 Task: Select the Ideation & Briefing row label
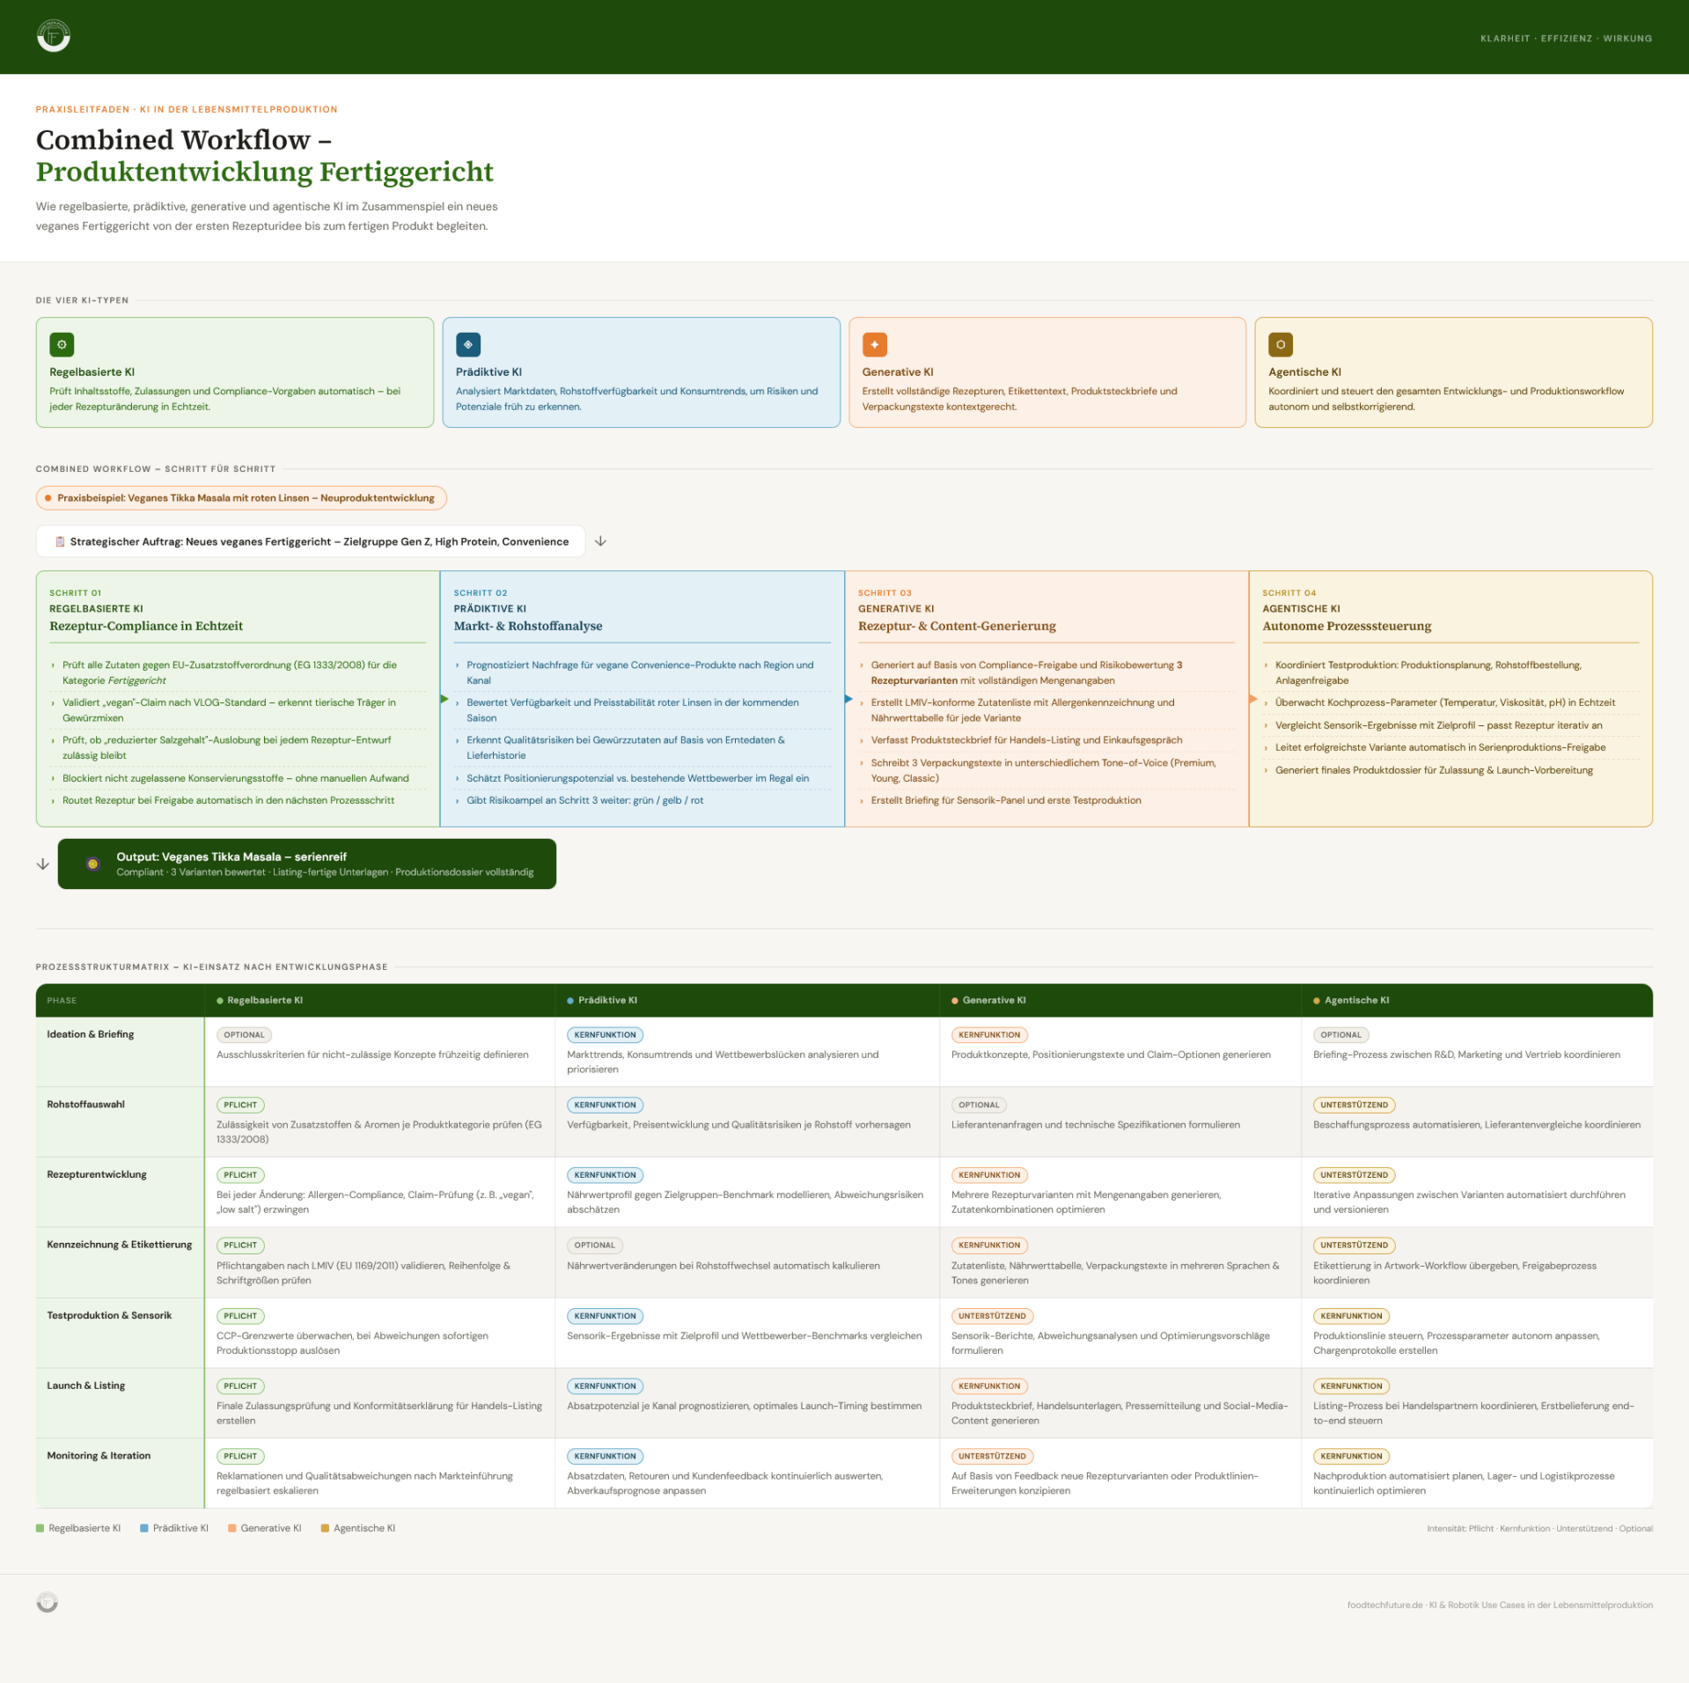tap(91, 1034)
